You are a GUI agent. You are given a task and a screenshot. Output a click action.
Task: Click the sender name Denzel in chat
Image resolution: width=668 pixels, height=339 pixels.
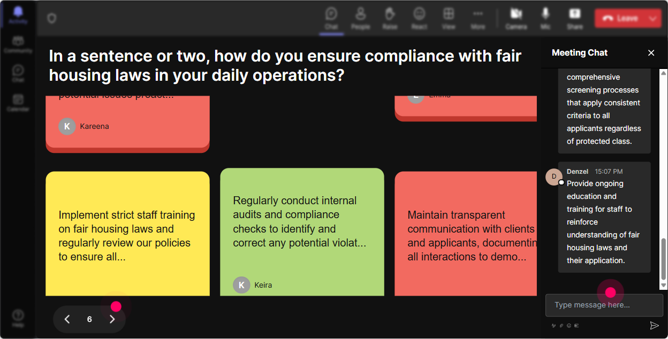[578, 171]
